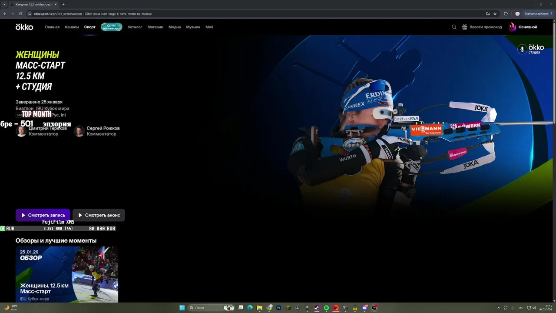Open the Каталог navigation item

135,27
